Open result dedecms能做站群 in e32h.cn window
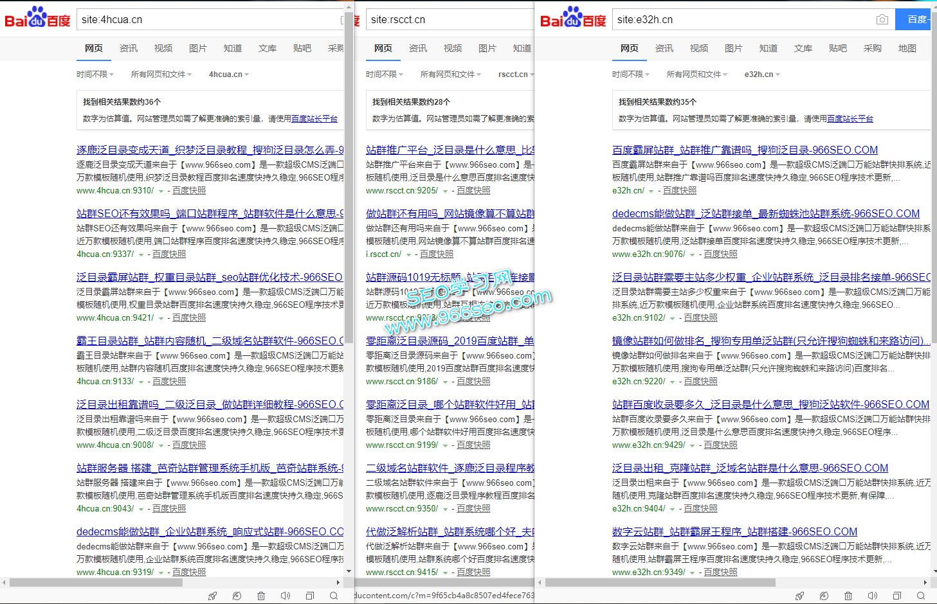This screenshot has width=937, height=604. [x=766, y=213]
